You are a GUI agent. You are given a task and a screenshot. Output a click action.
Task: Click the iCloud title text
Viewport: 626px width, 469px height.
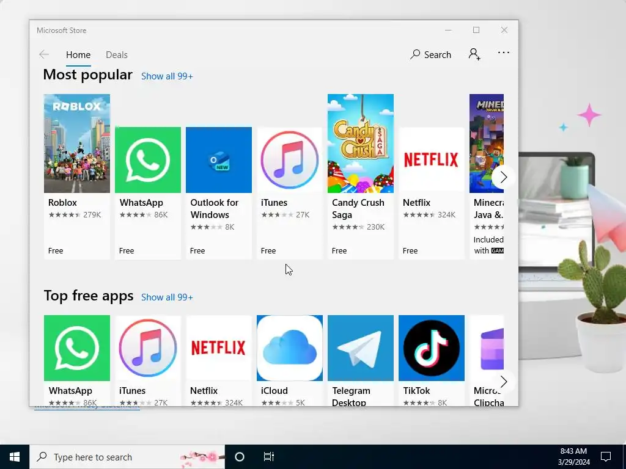tap(274, 391)
